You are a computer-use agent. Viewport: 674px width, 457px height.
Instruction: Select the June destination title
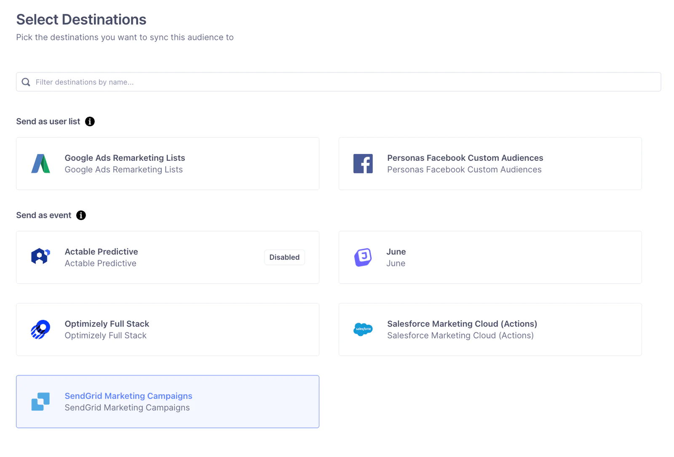(396, 252)
